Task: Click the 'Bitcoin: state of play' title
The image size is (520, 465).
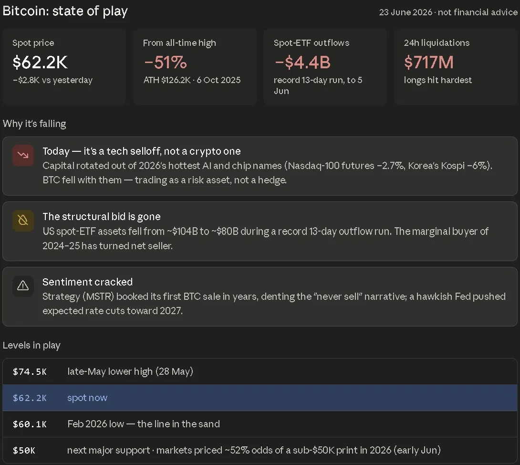Action: pyautogui.click(x=65, y=11)
